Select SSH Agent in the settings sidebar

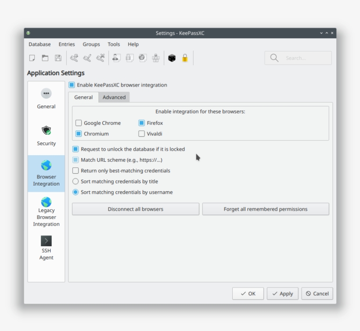46,247
